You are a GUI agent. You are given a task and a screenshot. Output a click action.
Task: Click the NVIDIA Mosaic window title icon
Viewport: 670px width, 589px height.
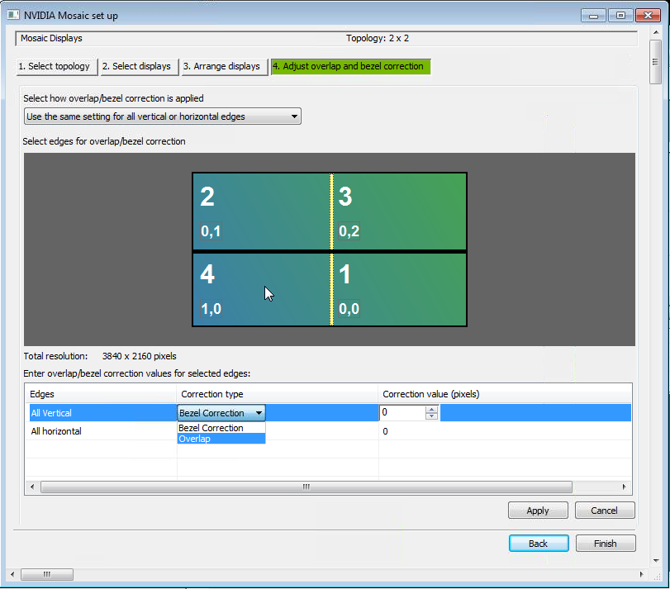pos(11,14)
